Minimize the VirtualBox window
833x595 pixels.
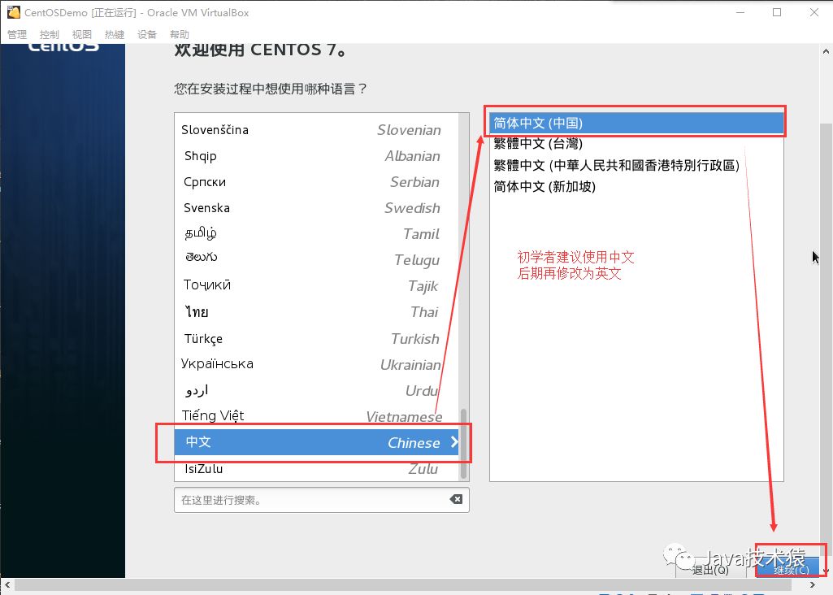tap(740, 12)
